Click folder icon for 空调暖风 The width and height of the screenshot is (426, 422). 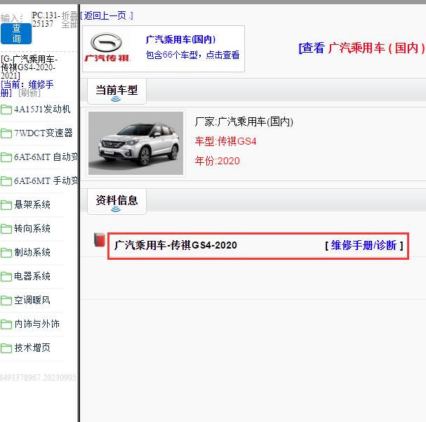pyautogui.click(x=6, y=301)
